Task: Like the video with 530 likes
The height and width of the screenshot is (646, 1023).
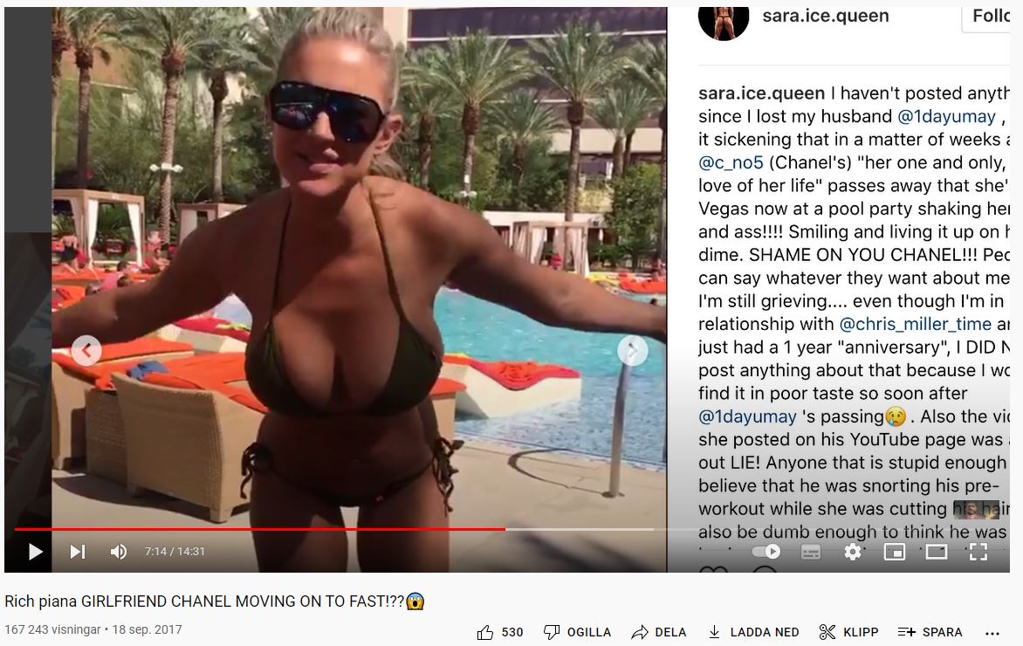Action: (x=500, y=632)
